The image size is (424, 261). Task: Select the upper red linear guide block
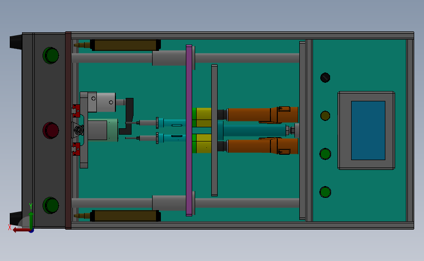point(76,111)
